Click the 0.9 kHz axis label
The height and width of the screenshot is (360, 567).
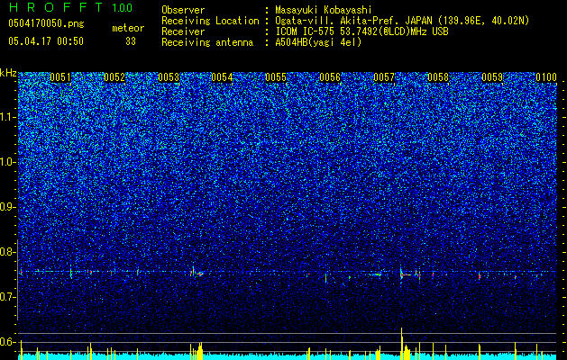[7, 207]
